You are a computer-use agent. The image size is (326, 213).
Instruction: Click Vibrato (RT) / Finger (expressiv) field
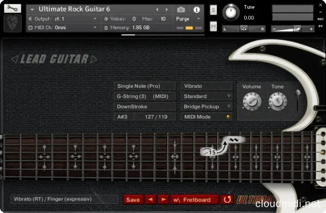coord(64,199)
